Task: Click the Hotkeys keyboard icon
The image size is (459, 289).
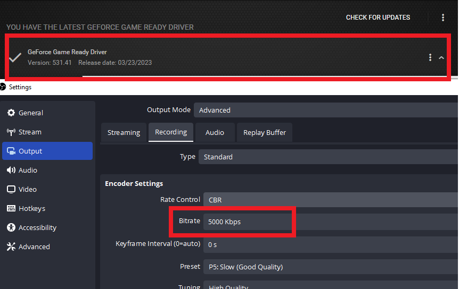Action: pyautogui.click(x=11, y=208)
